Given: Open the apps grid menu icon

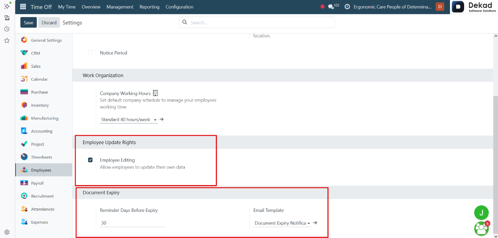Looking at the screenshot, I should pyautogui.click(x=23, y=7).
